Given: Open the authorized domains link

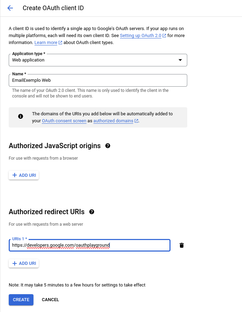Looking at the screenshot, I should (113, 121).
